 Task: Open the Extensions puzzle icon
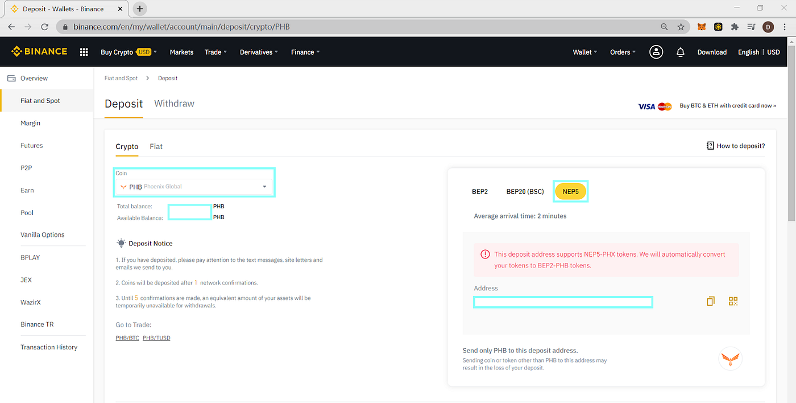pyautogui.click(x=735, y=27)
